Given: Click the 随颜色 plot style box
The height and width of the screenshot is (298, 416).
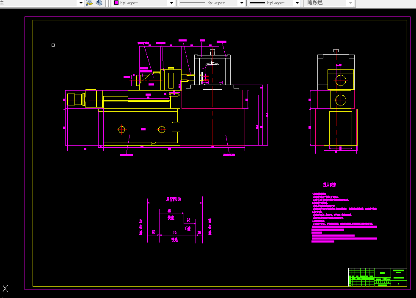Looking at the screenshot, I should coord(329,3).
